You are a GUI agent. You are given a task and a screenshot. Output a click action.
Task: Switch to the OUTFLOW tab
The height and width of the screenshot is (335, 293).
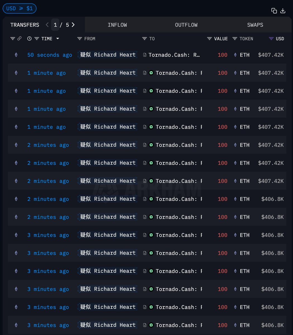pyautogui.click(x=186, y=25)
